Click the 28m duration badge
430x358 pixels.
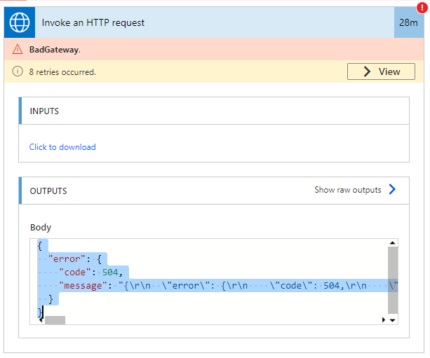408,22
